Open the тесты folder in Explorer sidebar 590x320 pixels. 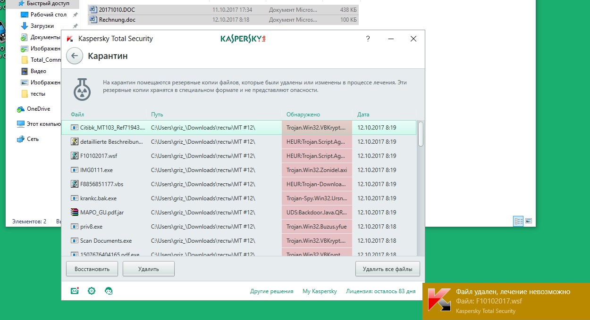(38, 94)
